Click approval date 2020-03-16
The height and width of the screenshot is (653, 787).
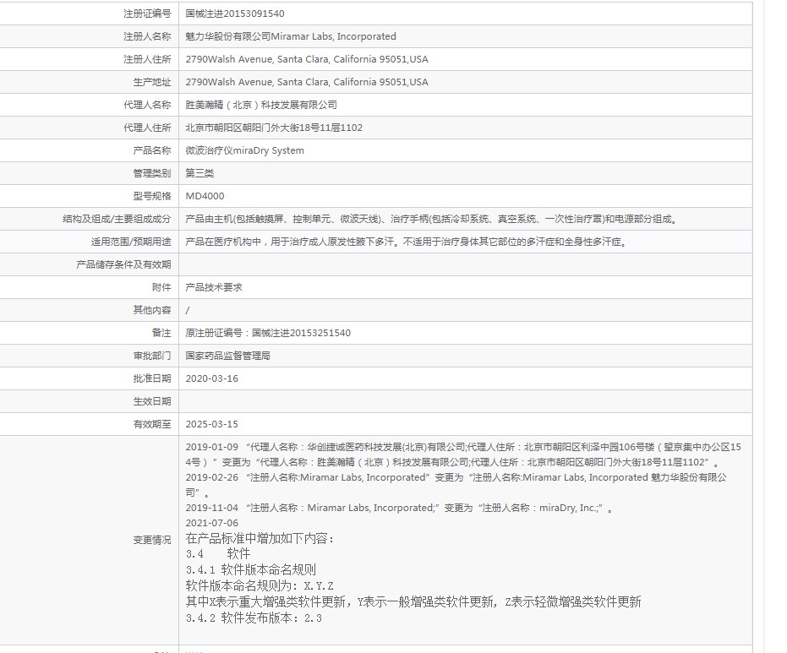[212, 378]
